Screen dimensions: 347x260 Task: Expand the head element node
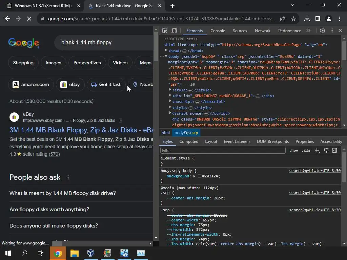point(166,50)
